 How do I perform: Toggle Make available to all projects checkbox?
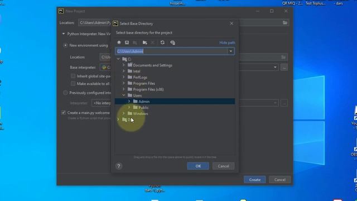point(73,84)
